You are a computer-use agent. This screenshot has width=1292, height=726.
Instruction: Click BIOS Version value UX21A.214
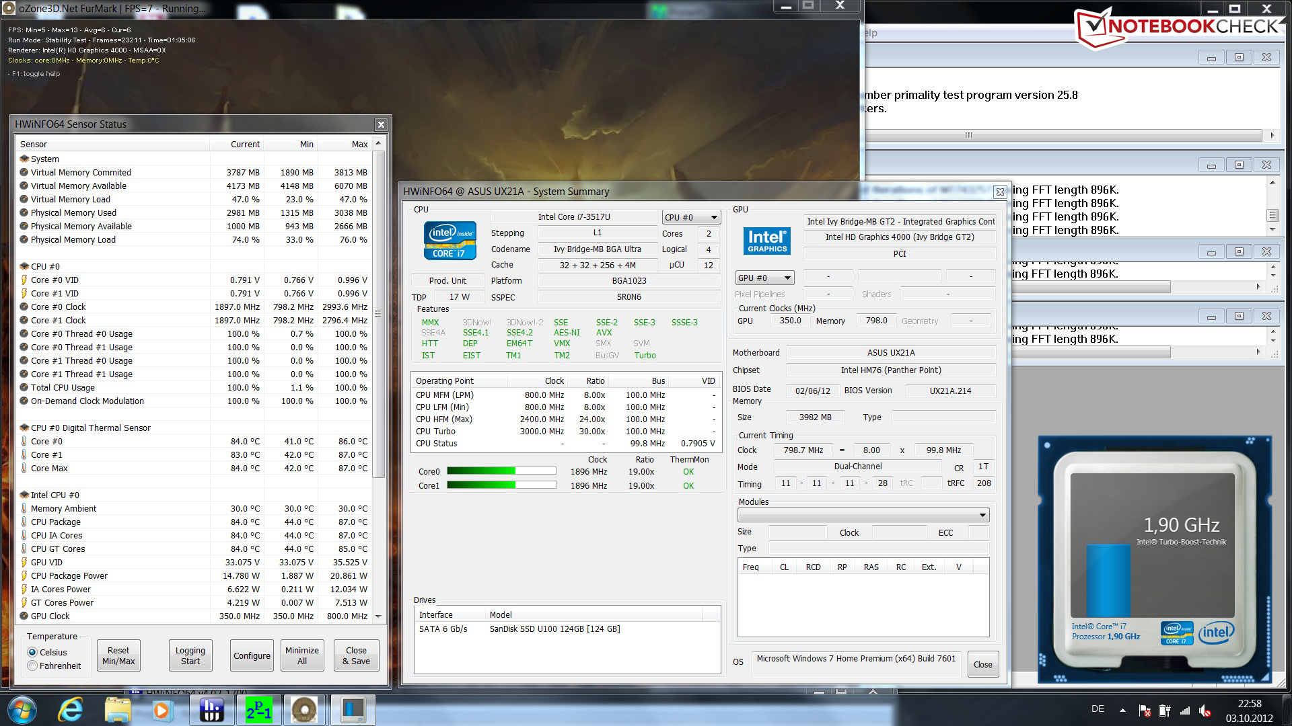pyautogui.click(x=950, y=391)
